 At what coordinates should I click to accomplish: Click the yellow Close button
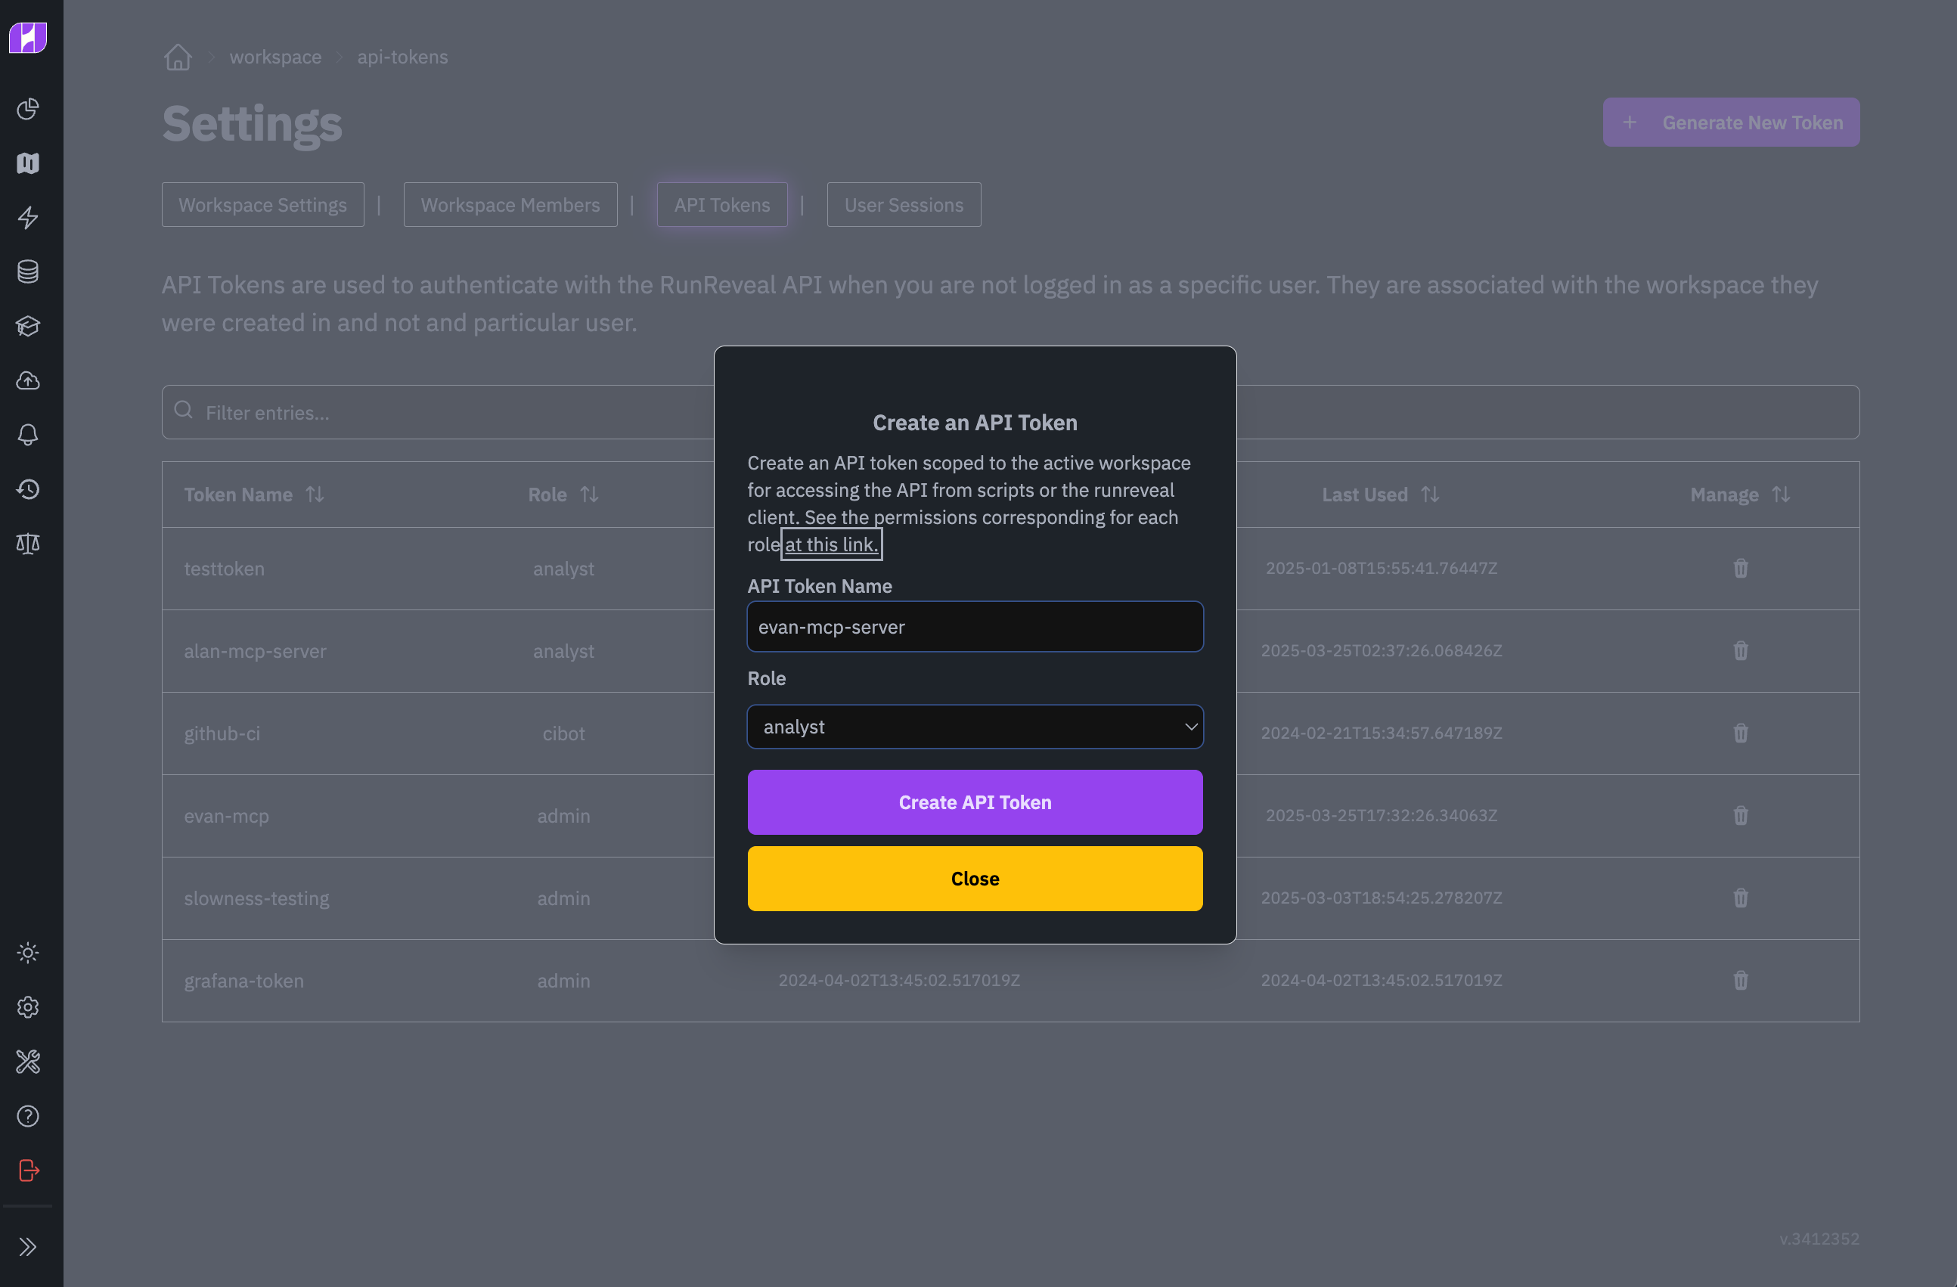pos(975,878)
